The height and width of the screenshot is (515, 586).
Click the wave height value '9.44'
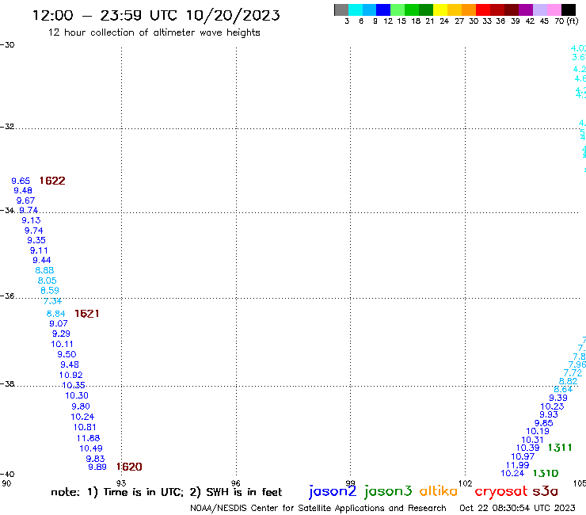pos(41,261)
